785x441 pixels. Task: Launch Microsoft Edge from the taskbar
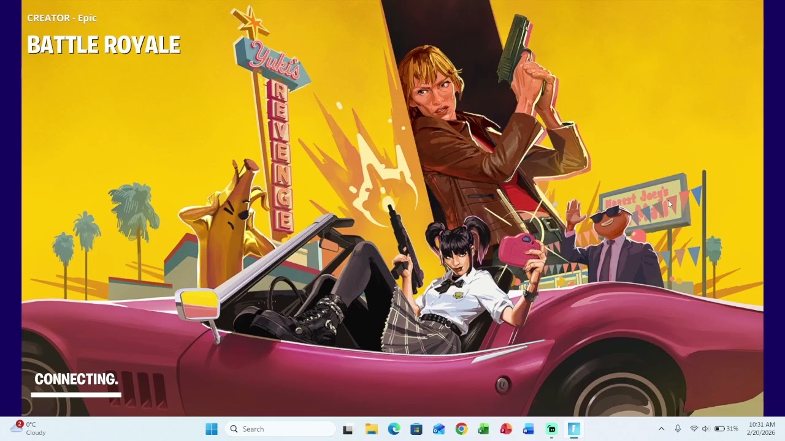394,429
